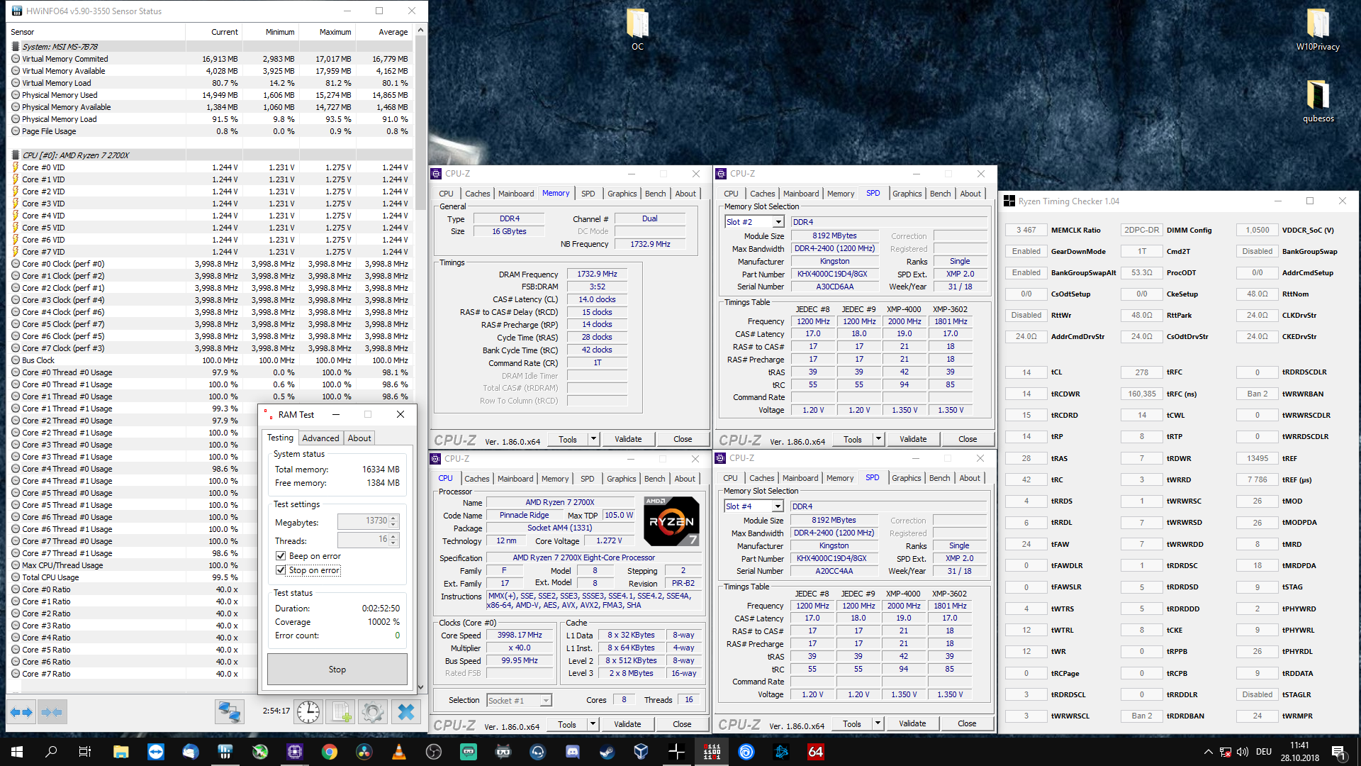1361x766 pixels.
Task: Click the expand columns arrows icon
Action: 21,711
